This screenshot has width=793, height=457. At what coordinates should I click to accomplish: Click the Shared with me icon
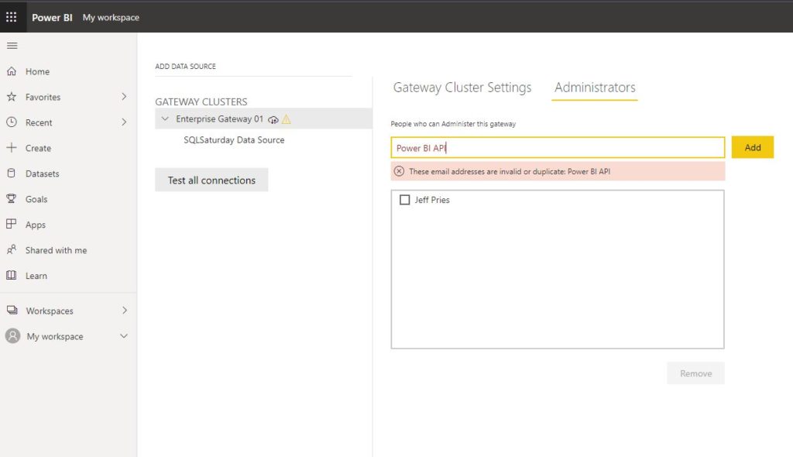click(12, 250)
